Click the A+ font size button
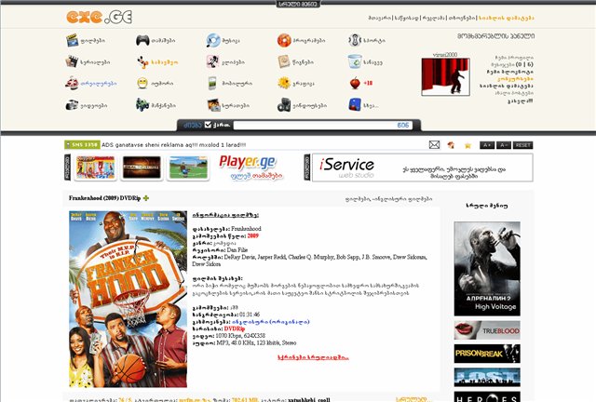 click(486, 145)
